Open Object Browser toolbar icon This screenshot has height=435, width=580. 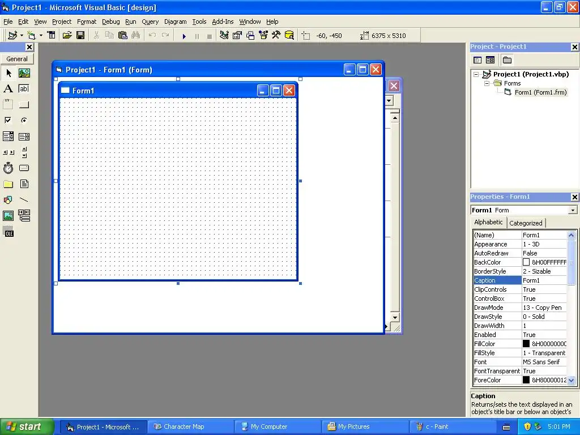click(263, 35)
